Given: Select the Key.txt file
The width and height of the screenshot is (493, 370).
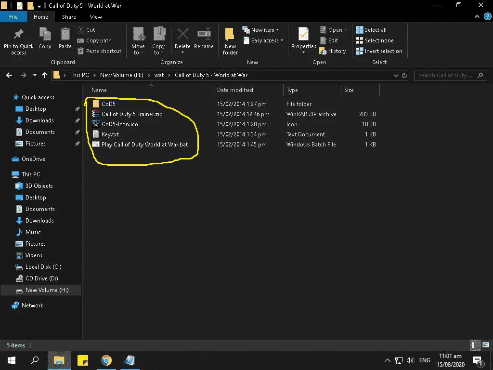Looking at the screenshot, I should coord(110,134).
